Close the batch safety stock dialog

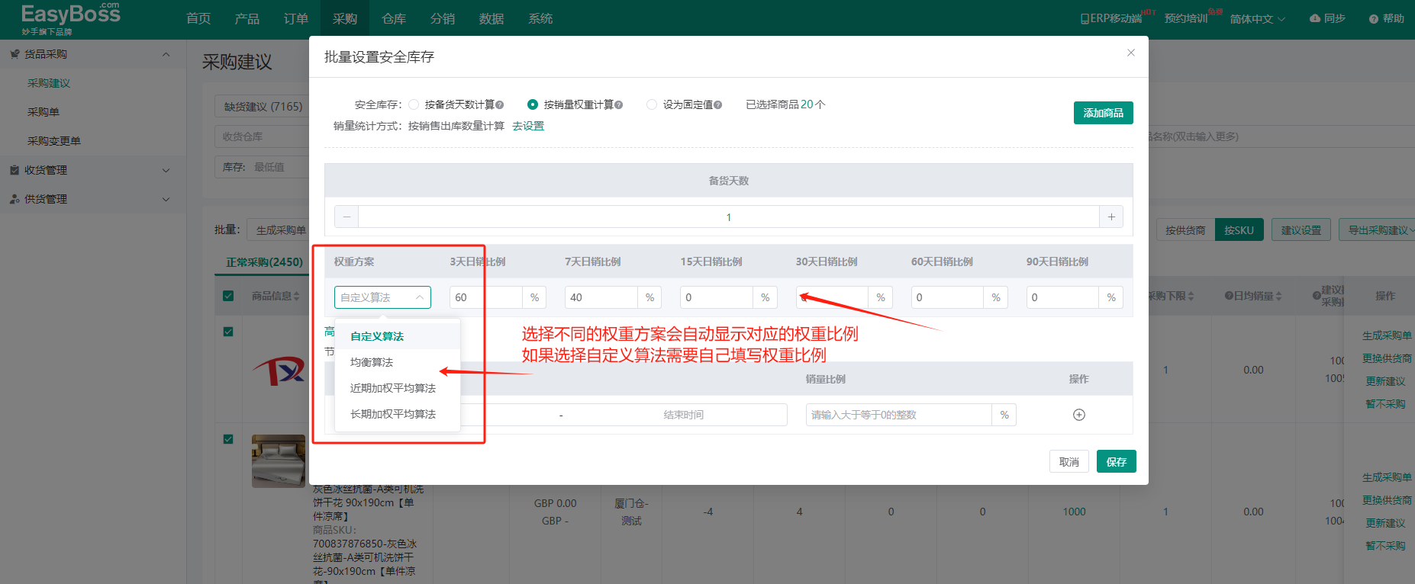click(x=1131, y=53)
